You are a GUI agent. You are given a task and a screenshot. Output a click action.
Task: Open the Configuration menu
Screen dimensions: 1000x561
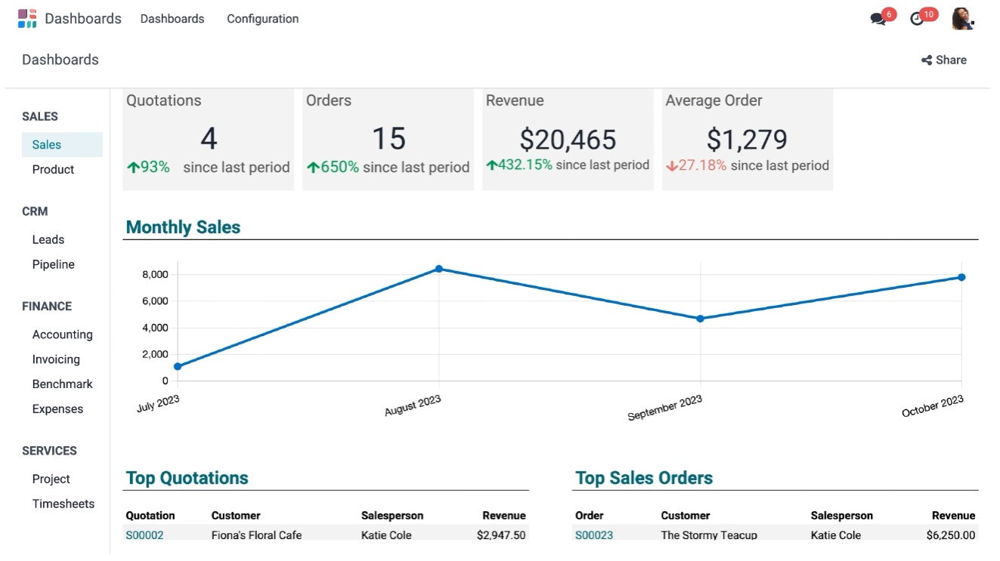tap(262, 19)
